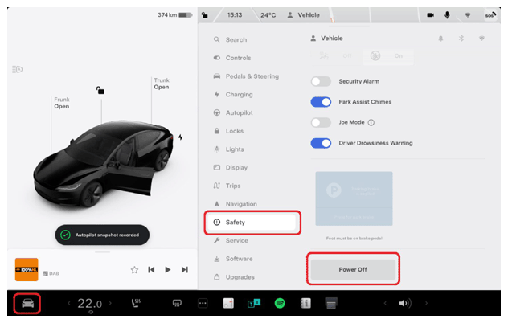Activate the microphone voice command icon
Viewport: 508px width, 323px height.
pos(447,15)
